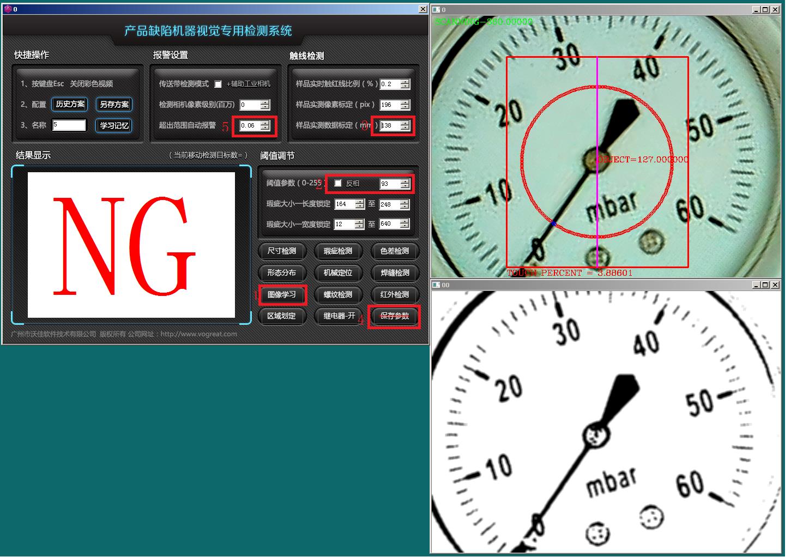Increase 样品实时触红线比例 with the up arrow
791x557 pixels.
[x=405, y=82]
